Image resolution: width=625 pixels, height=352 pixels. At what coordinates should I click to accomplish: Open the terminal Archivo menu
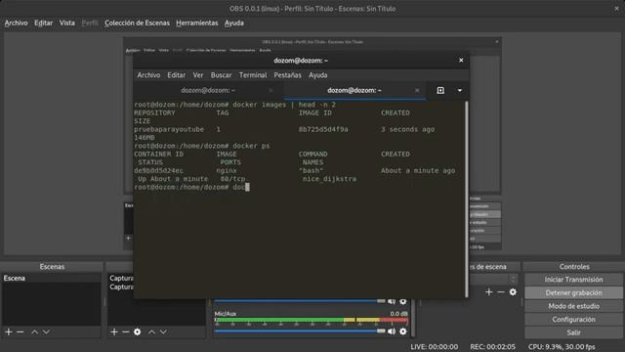tap(148, 75)
